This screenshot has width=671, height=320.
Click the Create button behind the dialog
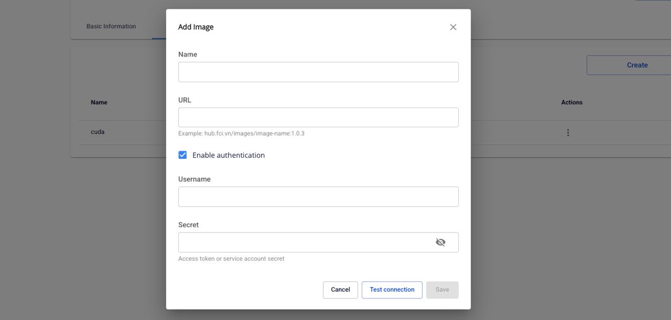(x=636, y=65)
